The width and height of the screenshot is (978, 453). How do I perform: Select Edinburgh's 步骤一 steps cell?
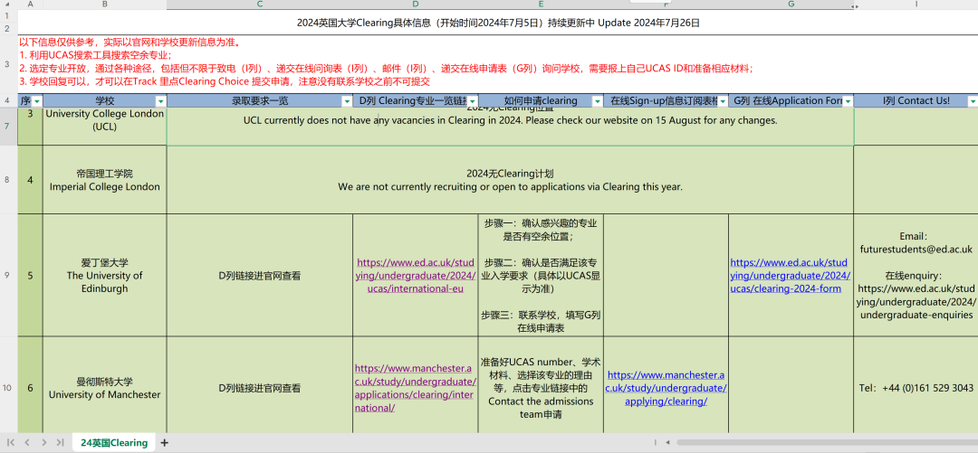[x=541, y=275]
